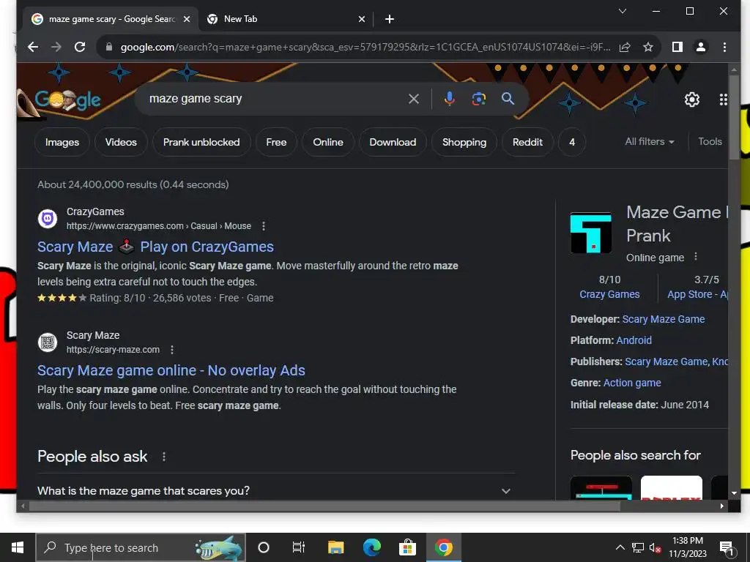Open Scary Maze Play on CrazyGames link
The image size is (750, 562).
[155, 247]
